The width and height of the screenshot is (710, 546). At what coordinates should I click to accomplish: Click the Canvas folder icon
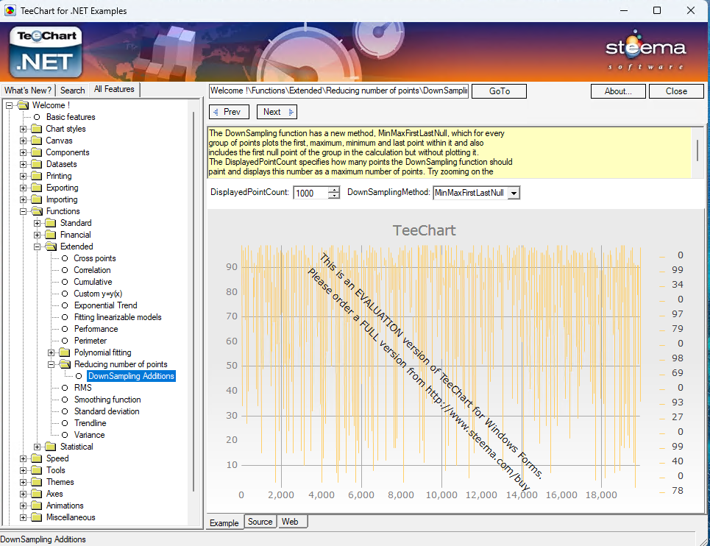(37, 141)
